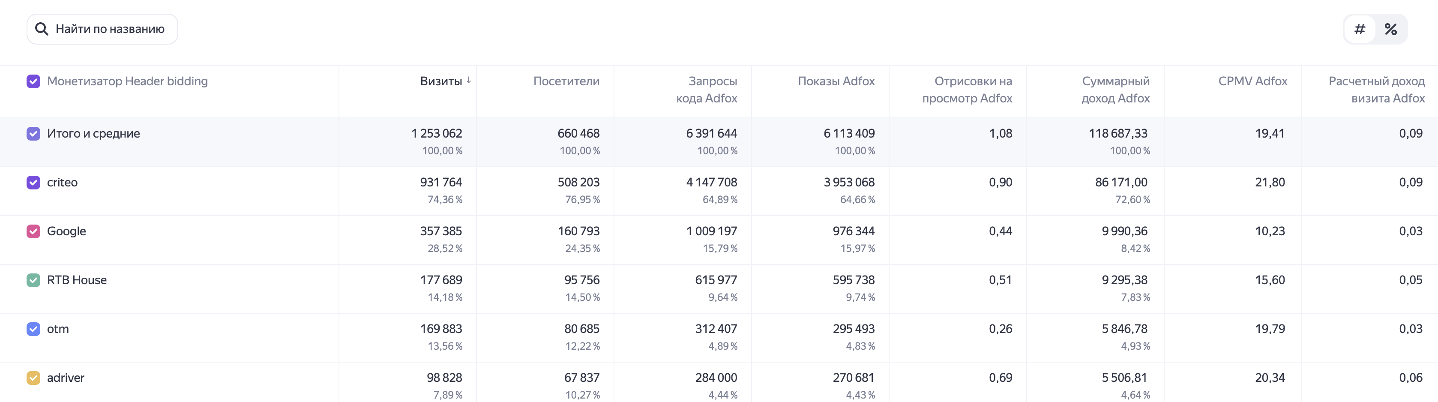
Task: Switch to absolute numbers with # icon
Action: pos(1360,29)
